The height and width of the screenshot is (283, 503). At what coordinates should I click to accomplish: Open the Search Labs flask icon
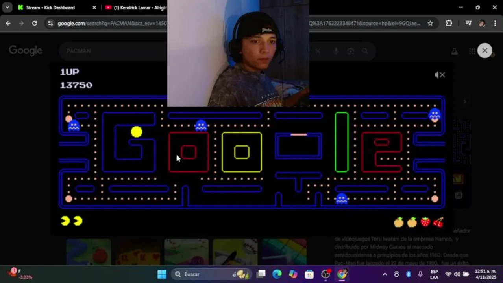[x=454, y=51]
